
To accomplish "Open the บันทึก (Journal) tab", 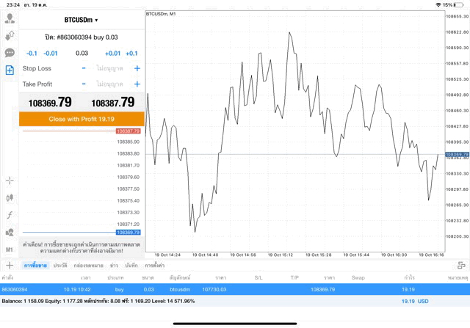I will point(131,265).
